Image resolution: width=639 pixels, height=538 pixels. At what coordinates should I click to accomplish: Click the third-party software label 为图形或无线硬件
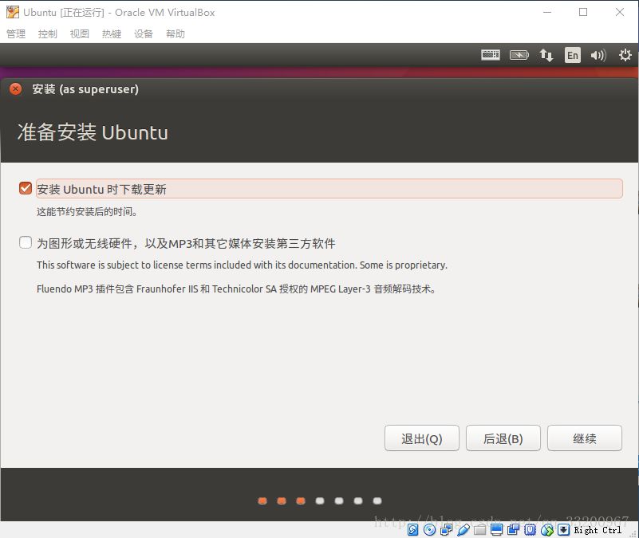[x=186, y=244]
